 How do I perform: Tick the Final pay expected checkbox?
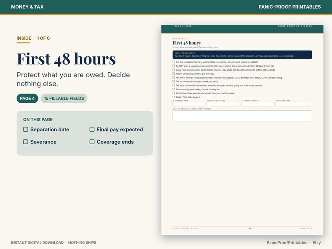point(92,129)
